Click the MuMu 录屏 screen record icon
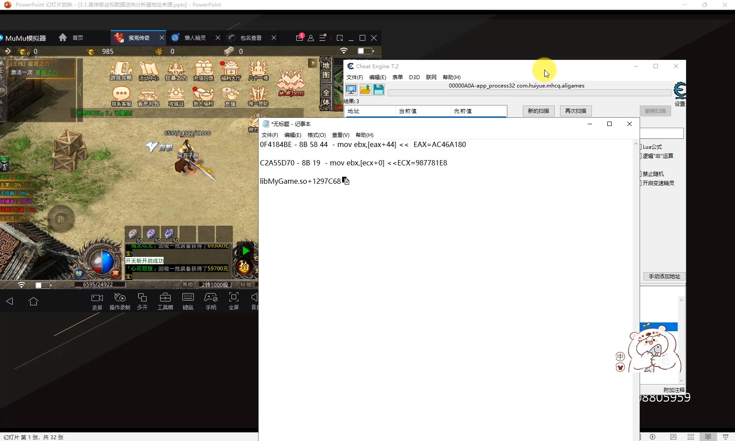The height and width of the screenshot is (441, 735). 97,301
